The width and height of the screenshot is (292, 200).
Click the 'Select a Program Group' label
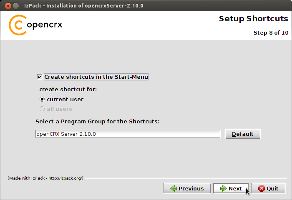(x=97, y=122)
